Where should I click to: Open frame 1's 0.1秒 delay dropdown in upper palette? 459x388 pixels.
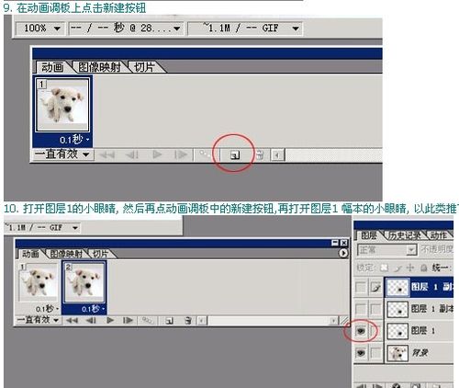(x=74, y=140)
